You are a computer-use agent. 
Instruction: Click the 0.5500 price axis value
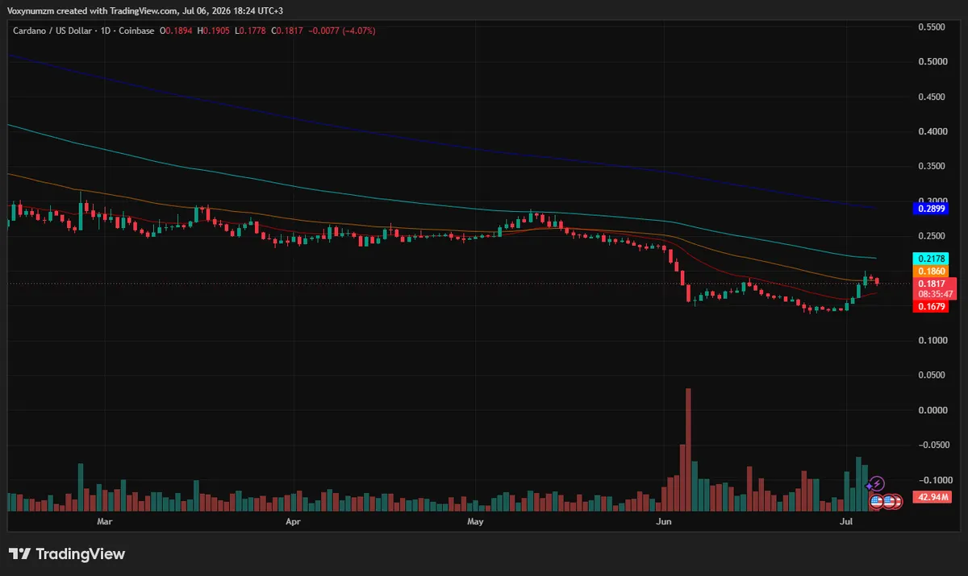coord(932,27)
